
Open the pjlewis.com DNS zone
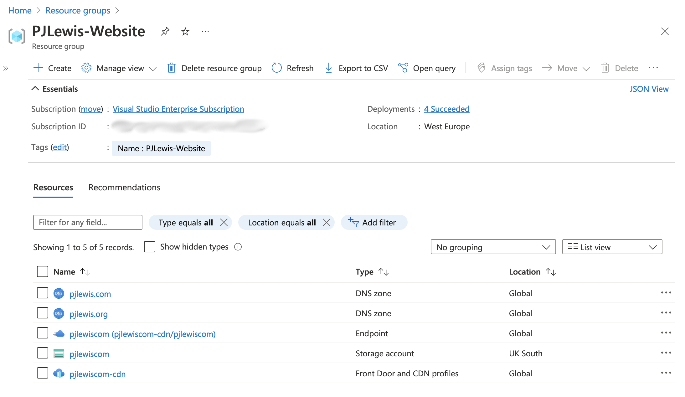click(90, 294)
